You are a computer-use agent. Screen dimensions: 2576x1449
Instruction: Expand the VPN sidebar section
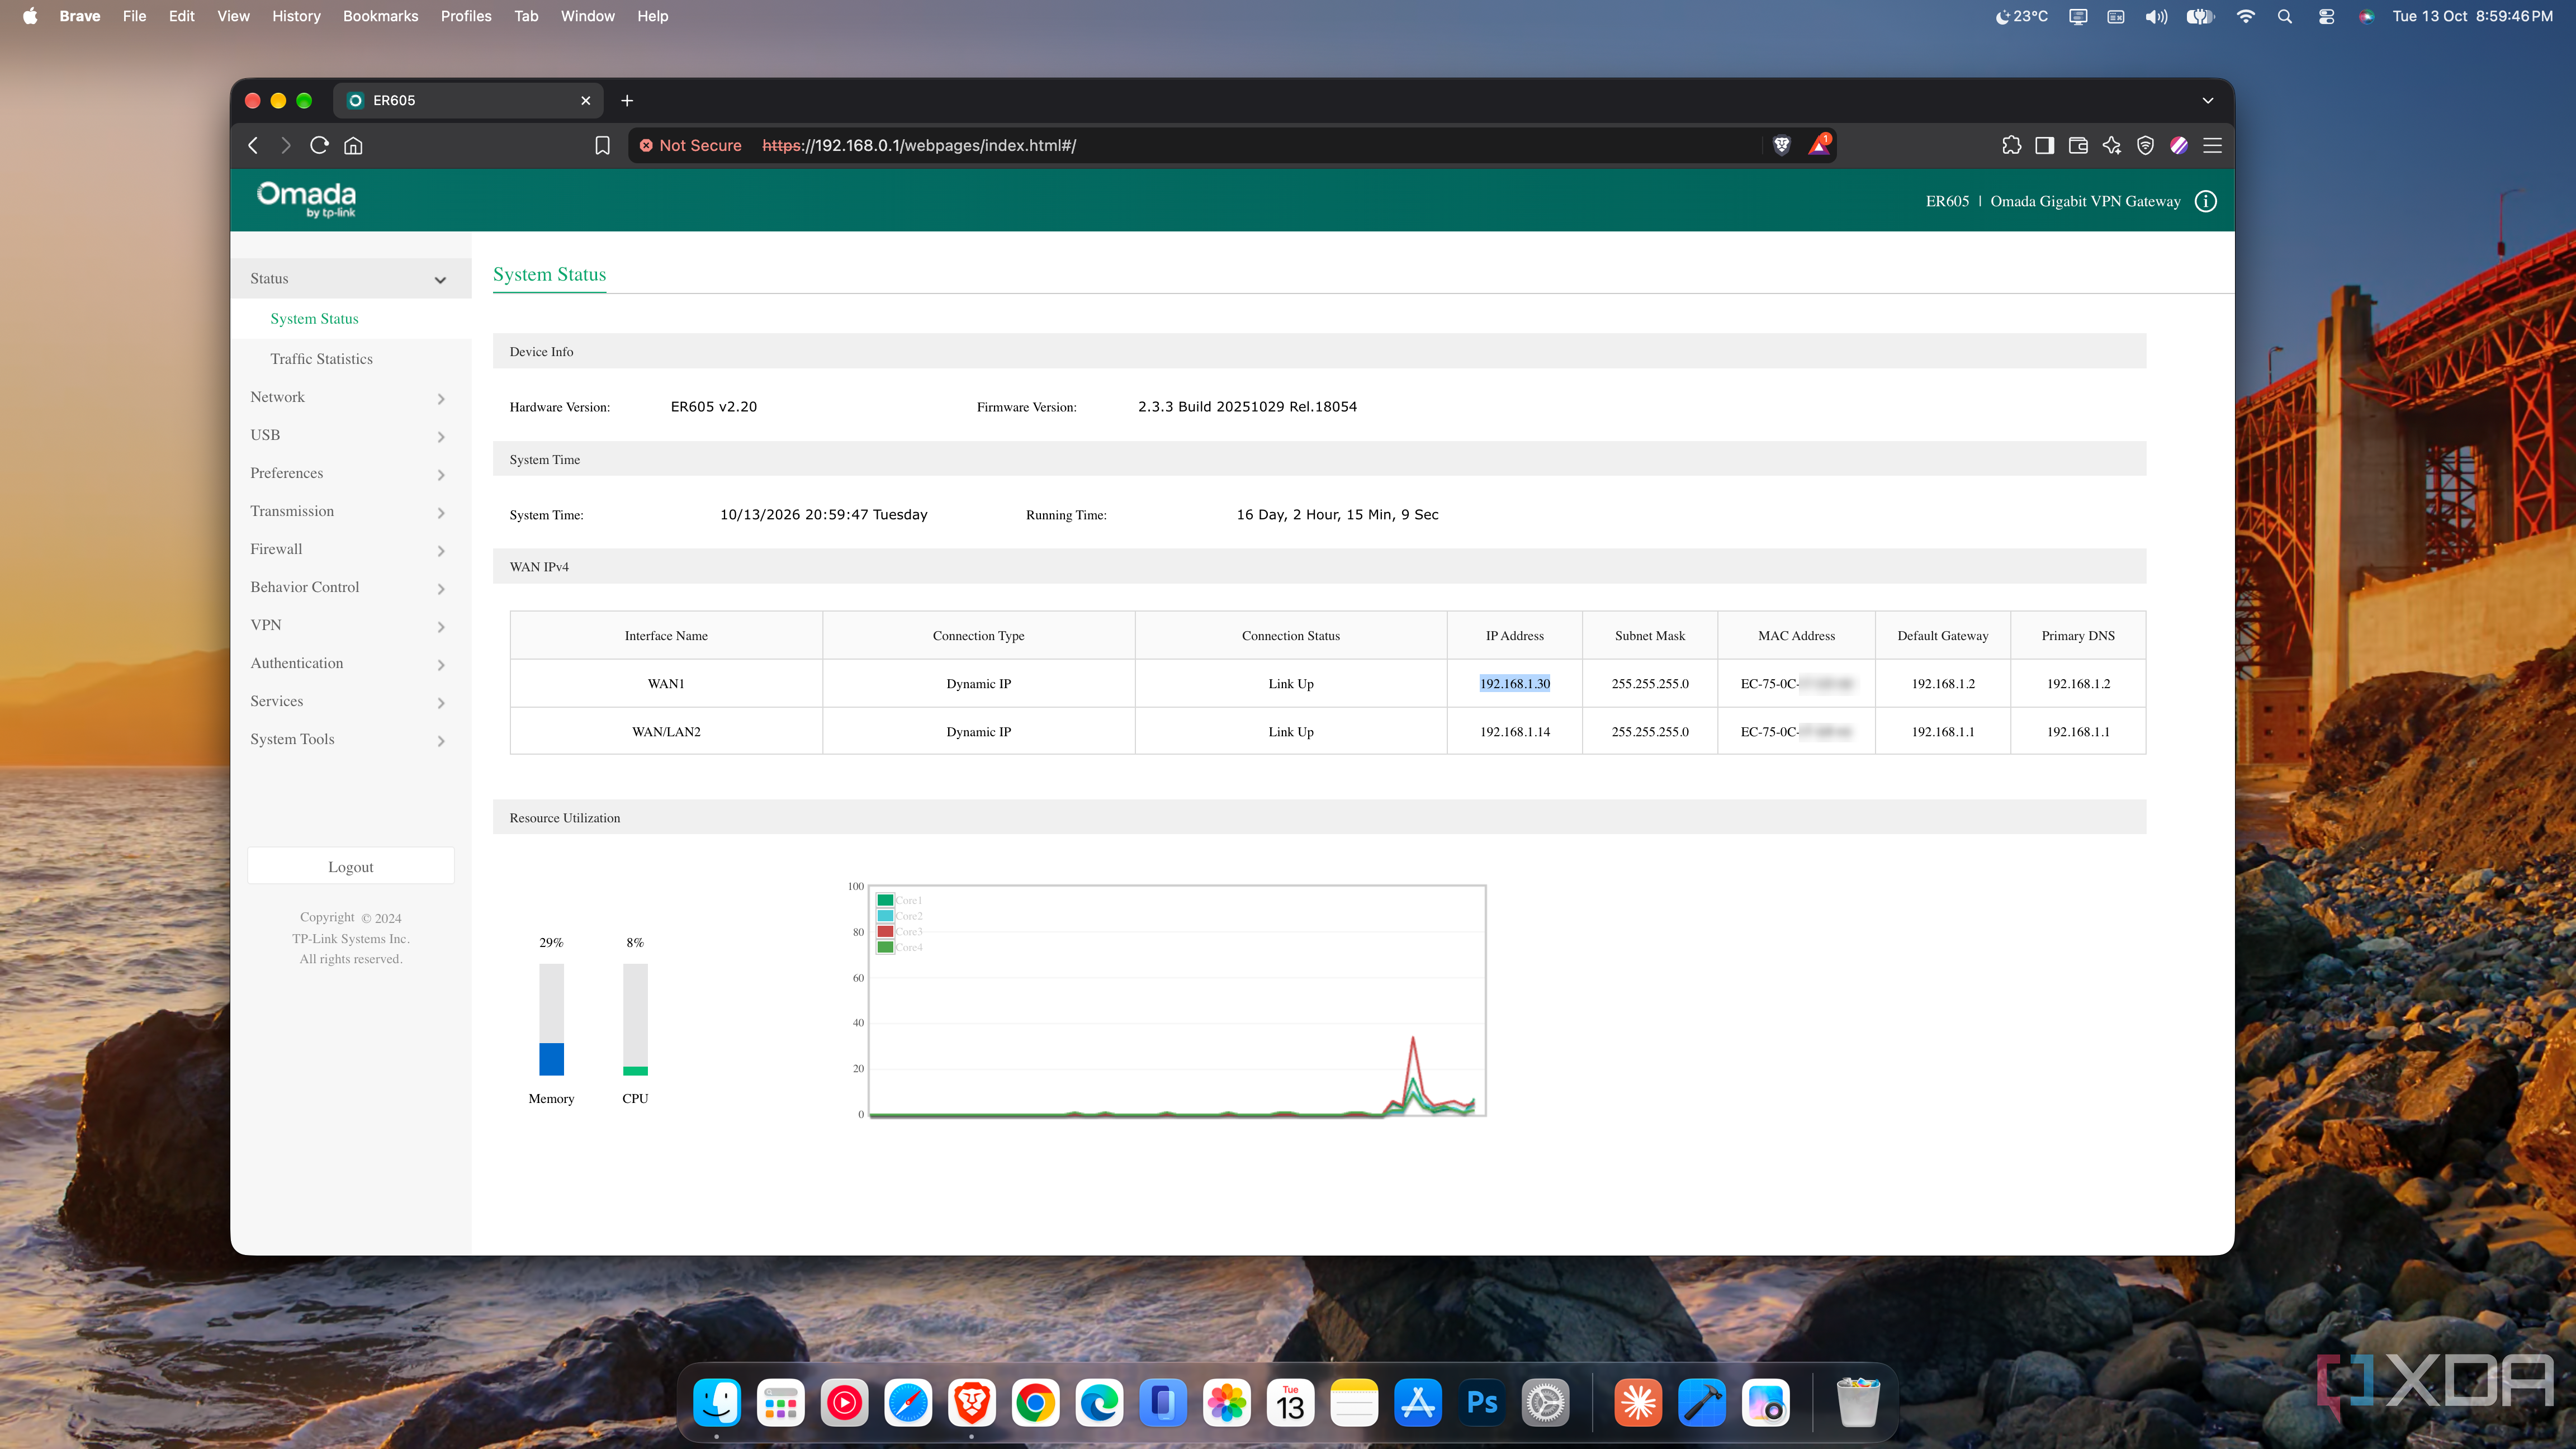tap(350, 625)
